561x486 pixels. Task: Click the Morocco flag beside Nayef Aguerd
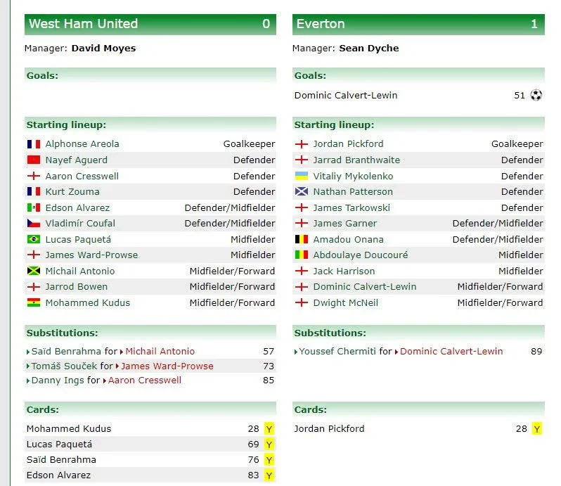[x=34, y=160]
